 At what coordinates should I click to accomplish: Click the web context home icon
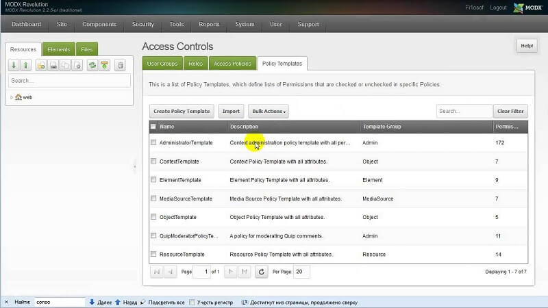pos(18,97)
